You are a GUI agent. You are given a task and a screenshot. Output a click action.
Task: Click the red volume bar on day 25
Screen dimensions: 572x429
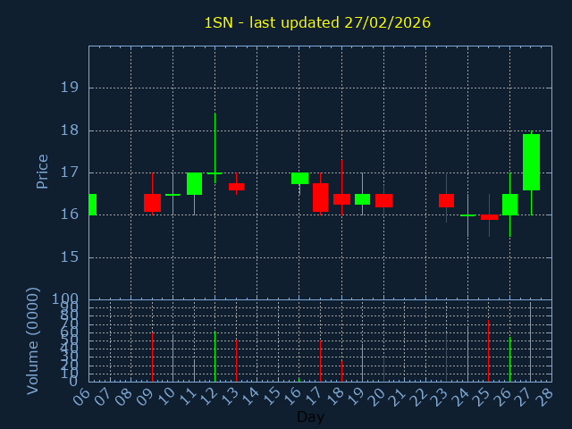click(x=488, y=350)
